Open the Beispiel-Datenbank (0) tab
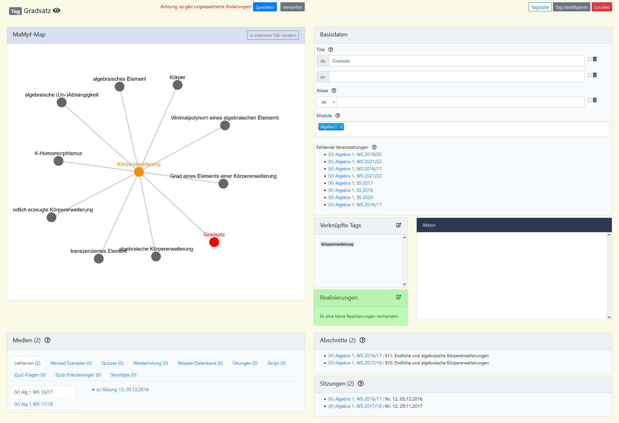This screenshot has height=423, width=619. point(200,363)
